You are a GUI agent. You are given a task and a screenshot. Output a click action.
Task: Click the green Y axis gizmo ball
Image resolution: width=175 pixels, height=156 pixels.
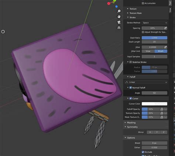114,1
